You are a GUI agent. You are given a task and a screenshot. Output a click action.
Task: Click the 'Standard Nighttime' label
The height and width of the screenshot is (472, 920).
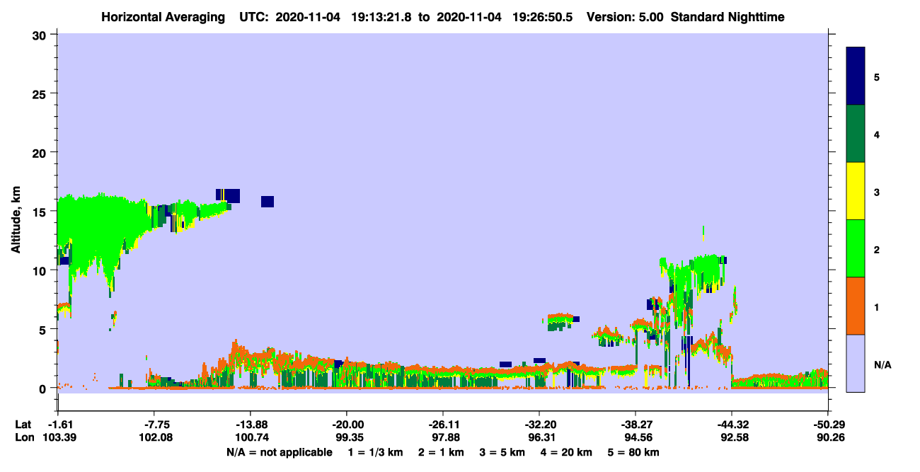(728, 16)
